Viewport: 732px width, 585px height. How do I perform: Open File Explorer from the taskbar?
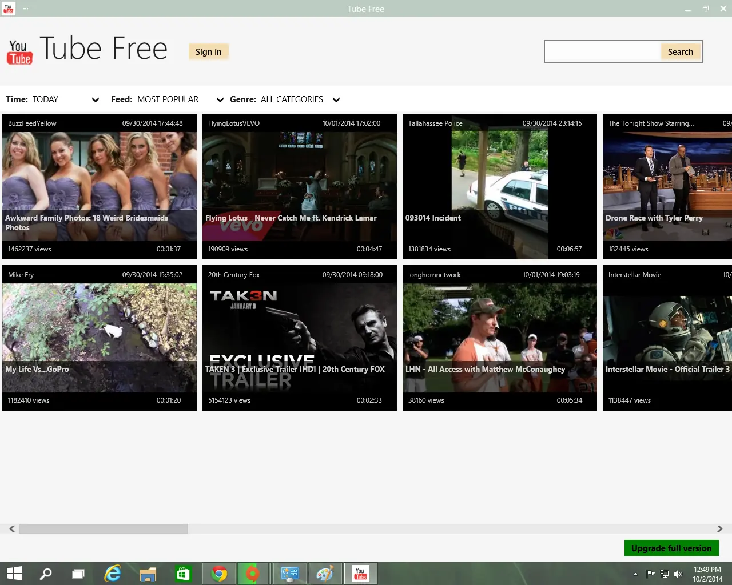pyautogui.click(x=148, y=574)
